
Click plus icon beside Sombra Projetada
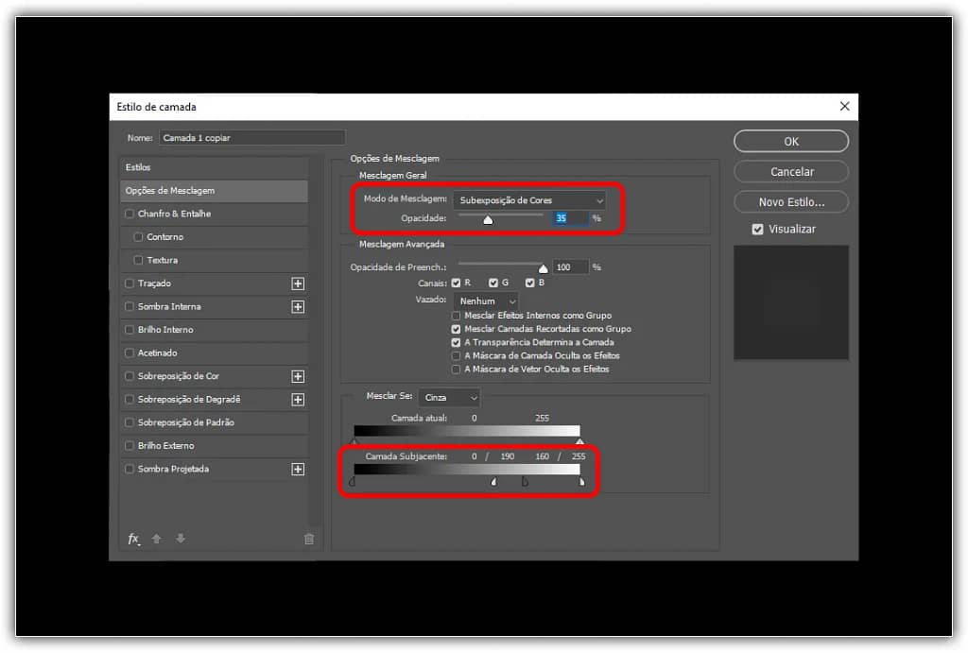pos(298,469)
